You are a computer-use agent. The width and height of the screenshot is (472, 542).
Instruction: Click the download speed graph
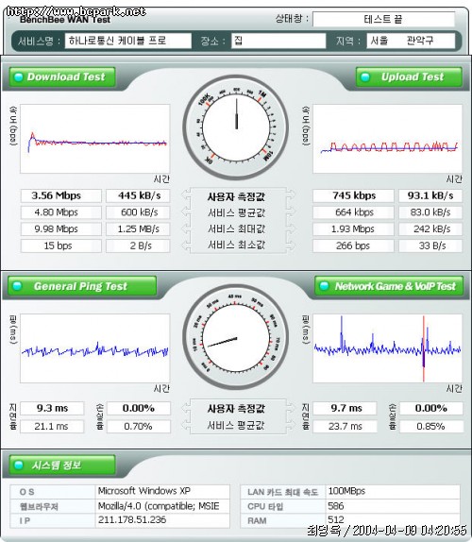tap(95, 139)
